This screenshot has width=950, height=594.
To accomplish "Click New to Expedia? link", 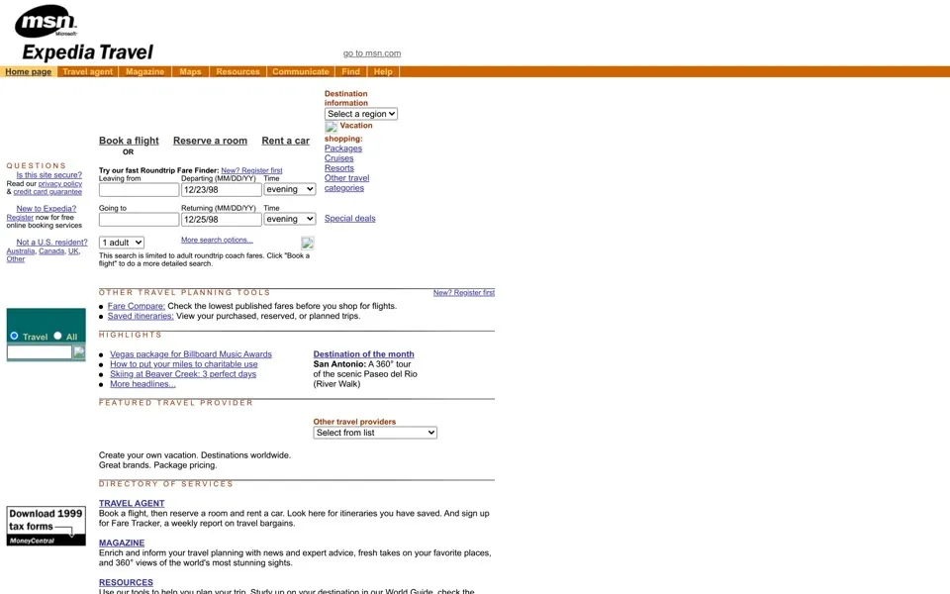I will (47, 209).
